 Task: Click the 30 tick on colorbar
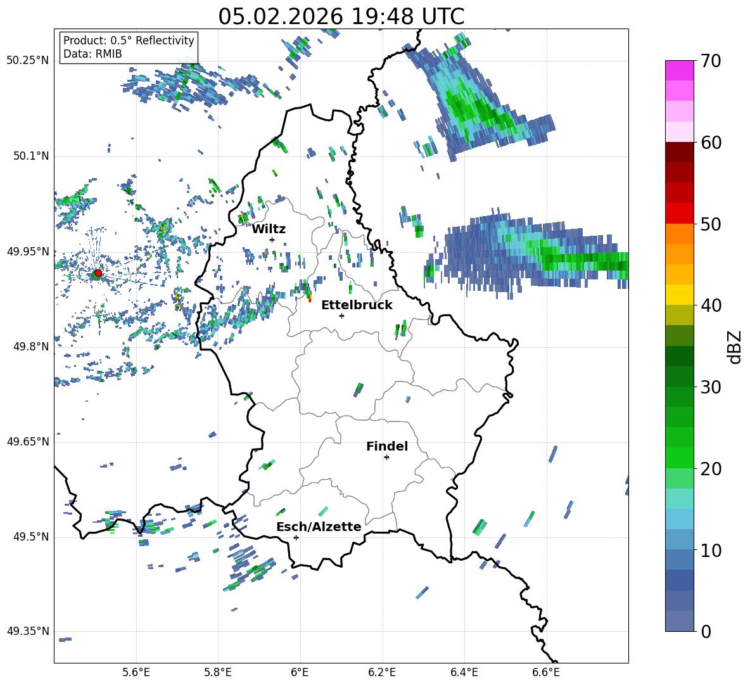pyautogui.click(x=711, y=387)
